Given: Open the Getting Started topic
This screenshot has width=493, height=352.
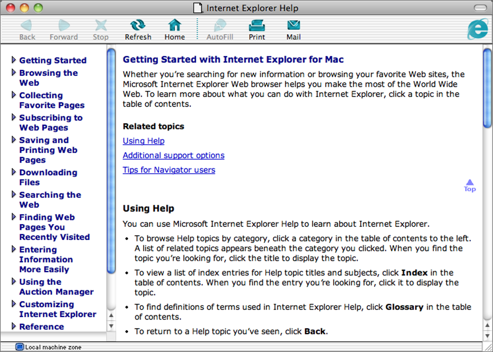Looking at the screenshot, I should (x=53, y=60).
